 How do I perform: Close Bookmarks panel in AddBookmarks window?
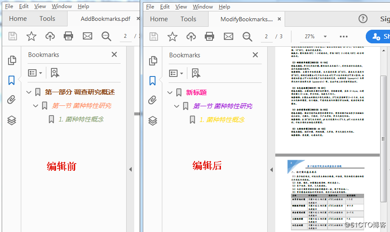coord(114,54)
